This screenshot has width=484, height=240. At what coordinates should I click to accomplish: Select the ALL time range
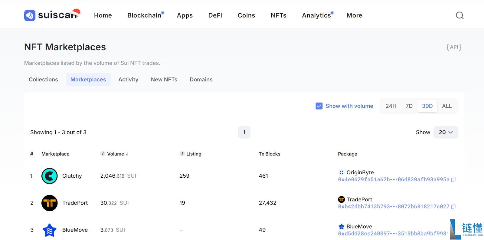pos(447,106)
